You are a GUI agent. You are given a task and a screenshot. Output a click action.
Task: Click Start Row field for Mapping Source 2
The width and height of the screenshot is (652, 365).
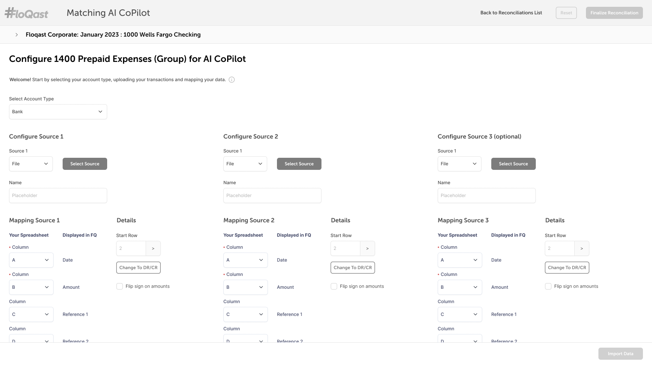(x=345, y=248)
